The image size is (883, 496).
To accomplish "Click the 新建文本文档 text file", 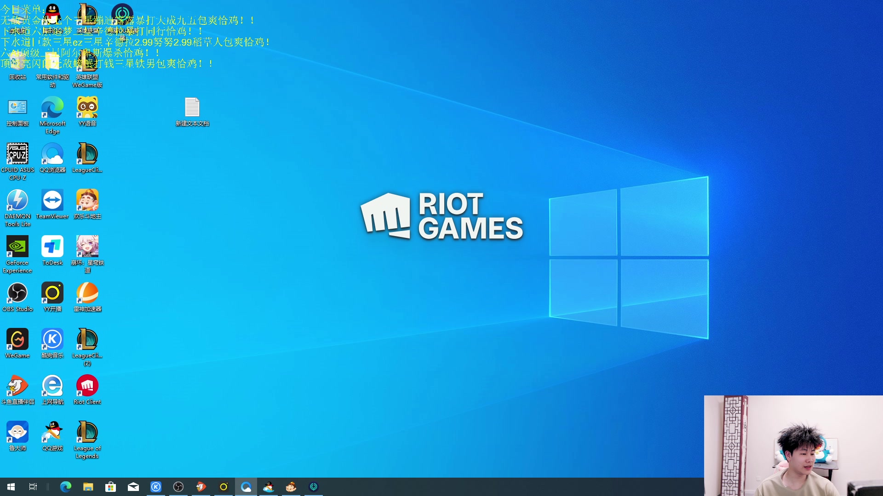I will [192, 108].
